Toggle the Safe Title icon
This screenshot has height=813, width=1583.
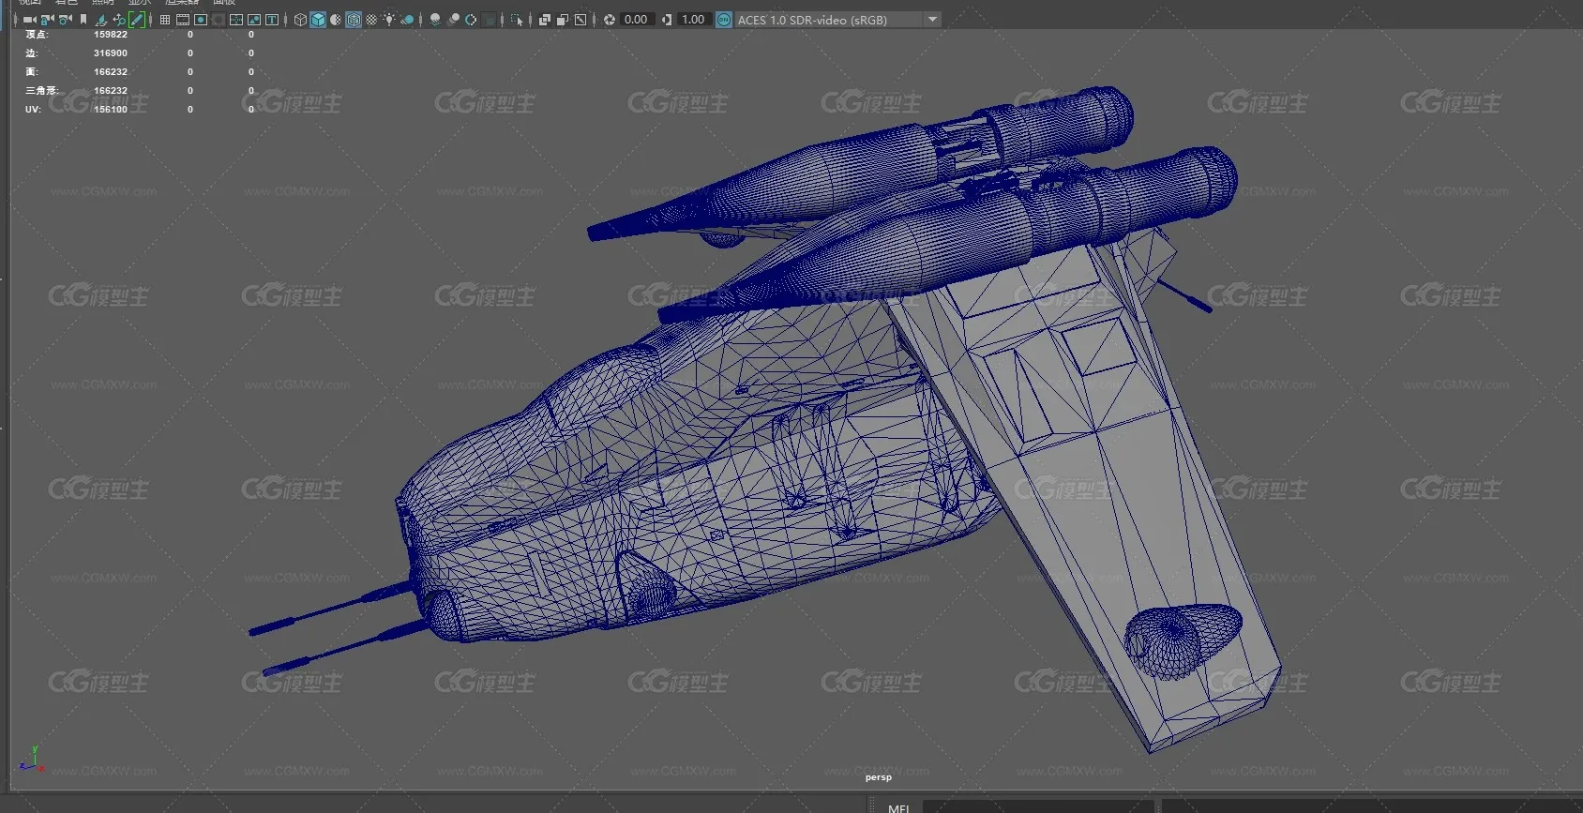(271, 20)
